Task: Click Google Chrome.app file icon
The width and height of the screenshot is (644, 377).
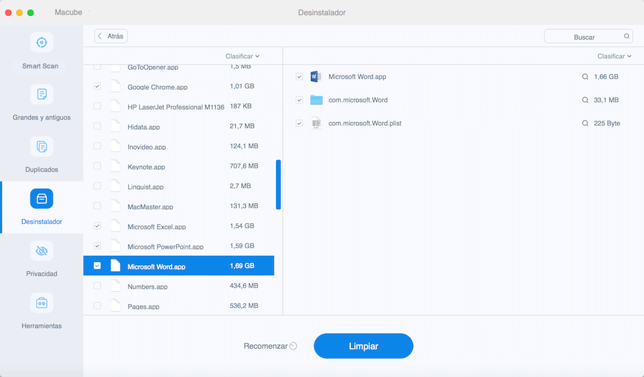Action: (x=116, y=86)
